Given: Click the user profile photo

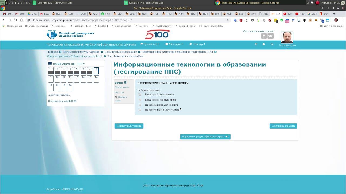Looking at the screenshot, I should [x=287, y=37].
